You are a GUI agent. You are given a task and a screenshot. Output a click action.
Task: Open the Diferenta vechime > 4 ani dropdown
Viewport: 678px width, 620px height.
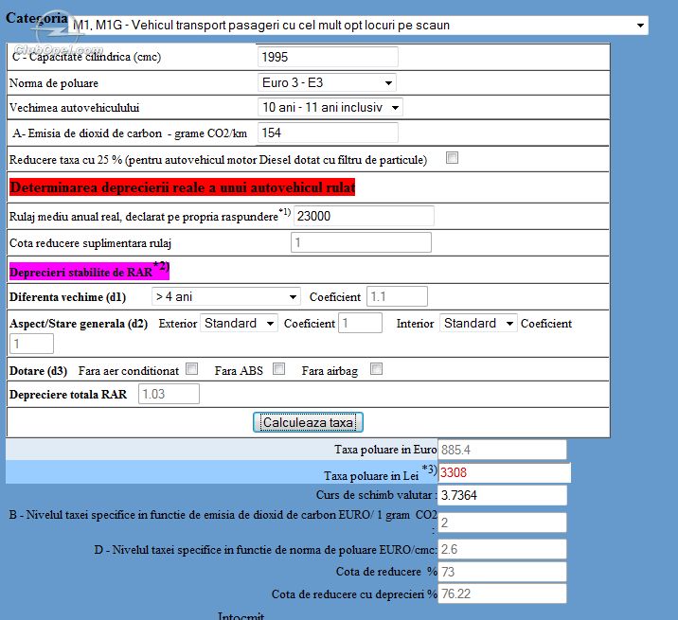pos(226,296)
